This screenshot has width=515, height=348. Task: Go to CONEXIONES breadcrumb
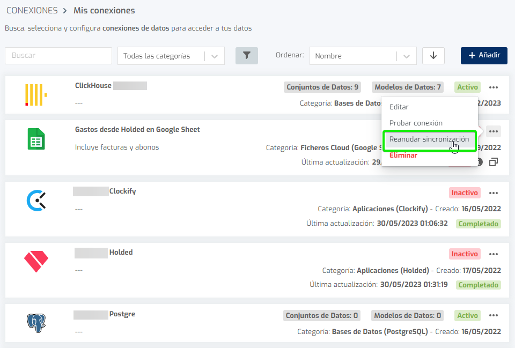point(32,11)
